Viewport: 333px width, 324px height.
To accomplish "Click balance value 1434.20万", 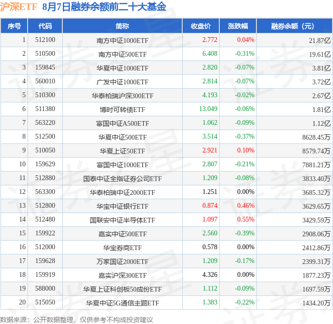I will [316, 303].
